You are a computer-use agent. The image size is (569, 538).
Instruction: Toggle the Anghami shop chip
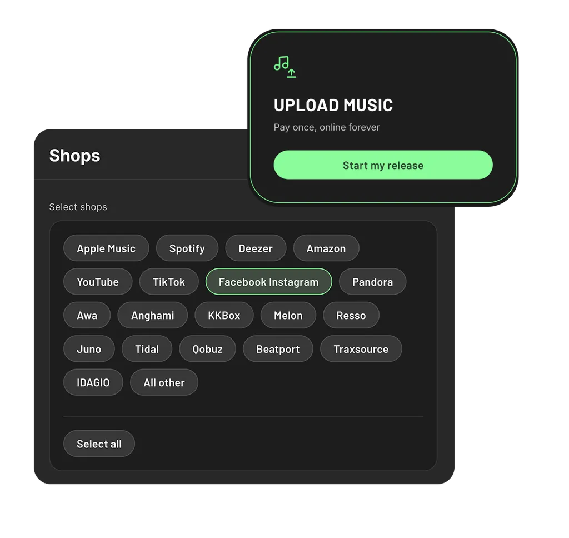tap(152, 315)
